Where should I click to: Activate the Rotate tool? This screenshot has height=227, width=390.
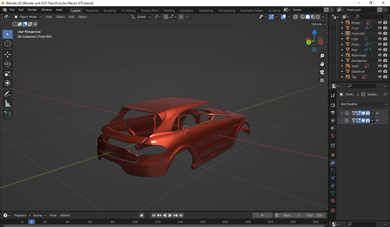[x=8, y=64]
